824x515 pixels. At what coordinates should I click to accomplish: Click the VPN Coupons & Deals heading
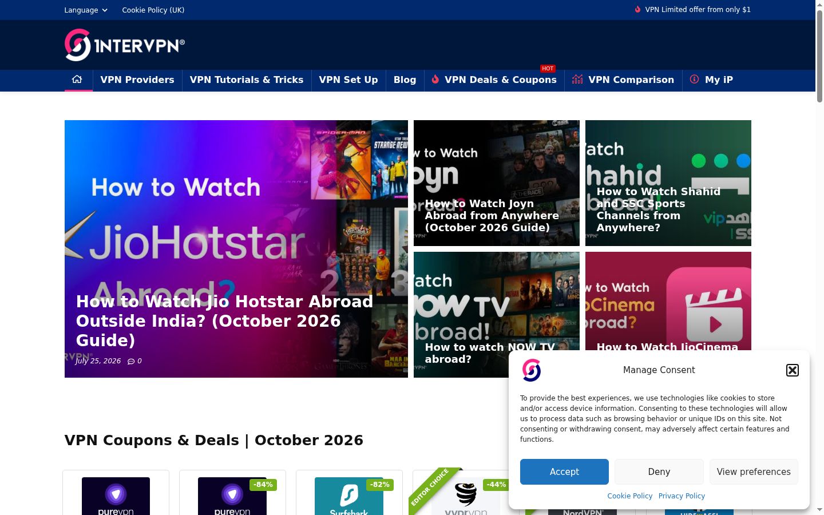[x=214, y=440]
